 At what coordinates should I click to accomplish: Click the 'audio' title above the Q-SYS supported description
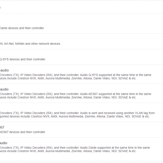[x=4, y=70]
